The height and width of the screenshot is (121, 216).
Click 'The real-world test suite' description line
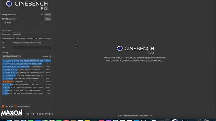(135, 58)
